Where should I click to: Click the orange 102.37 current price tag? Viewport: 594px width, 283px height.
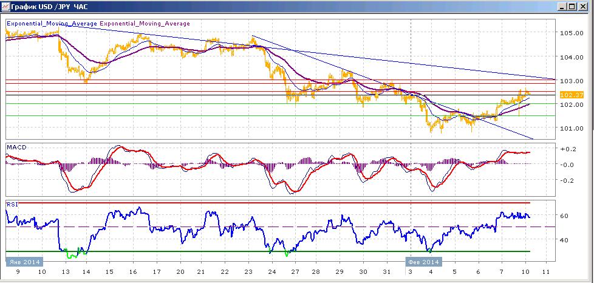click(572, 95)
